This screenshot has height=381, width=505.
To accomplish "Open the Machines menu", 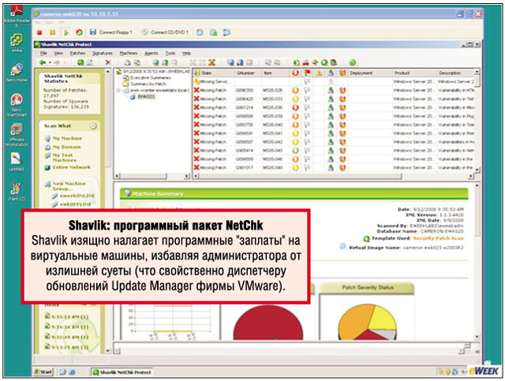I will pos(129,53).
